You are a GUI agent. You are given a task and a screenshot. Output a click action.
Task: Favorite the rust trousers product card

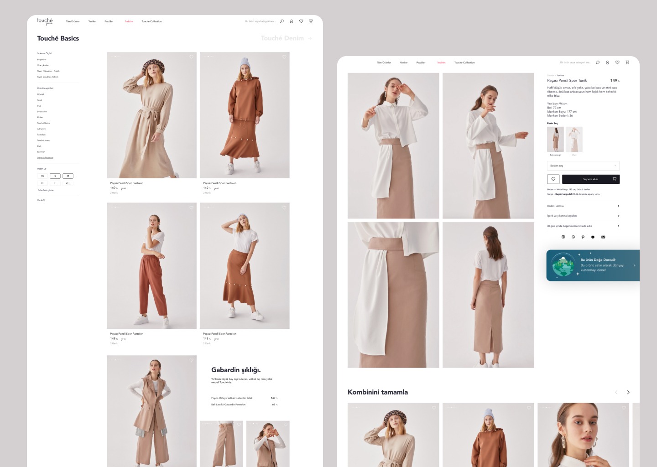191,208
